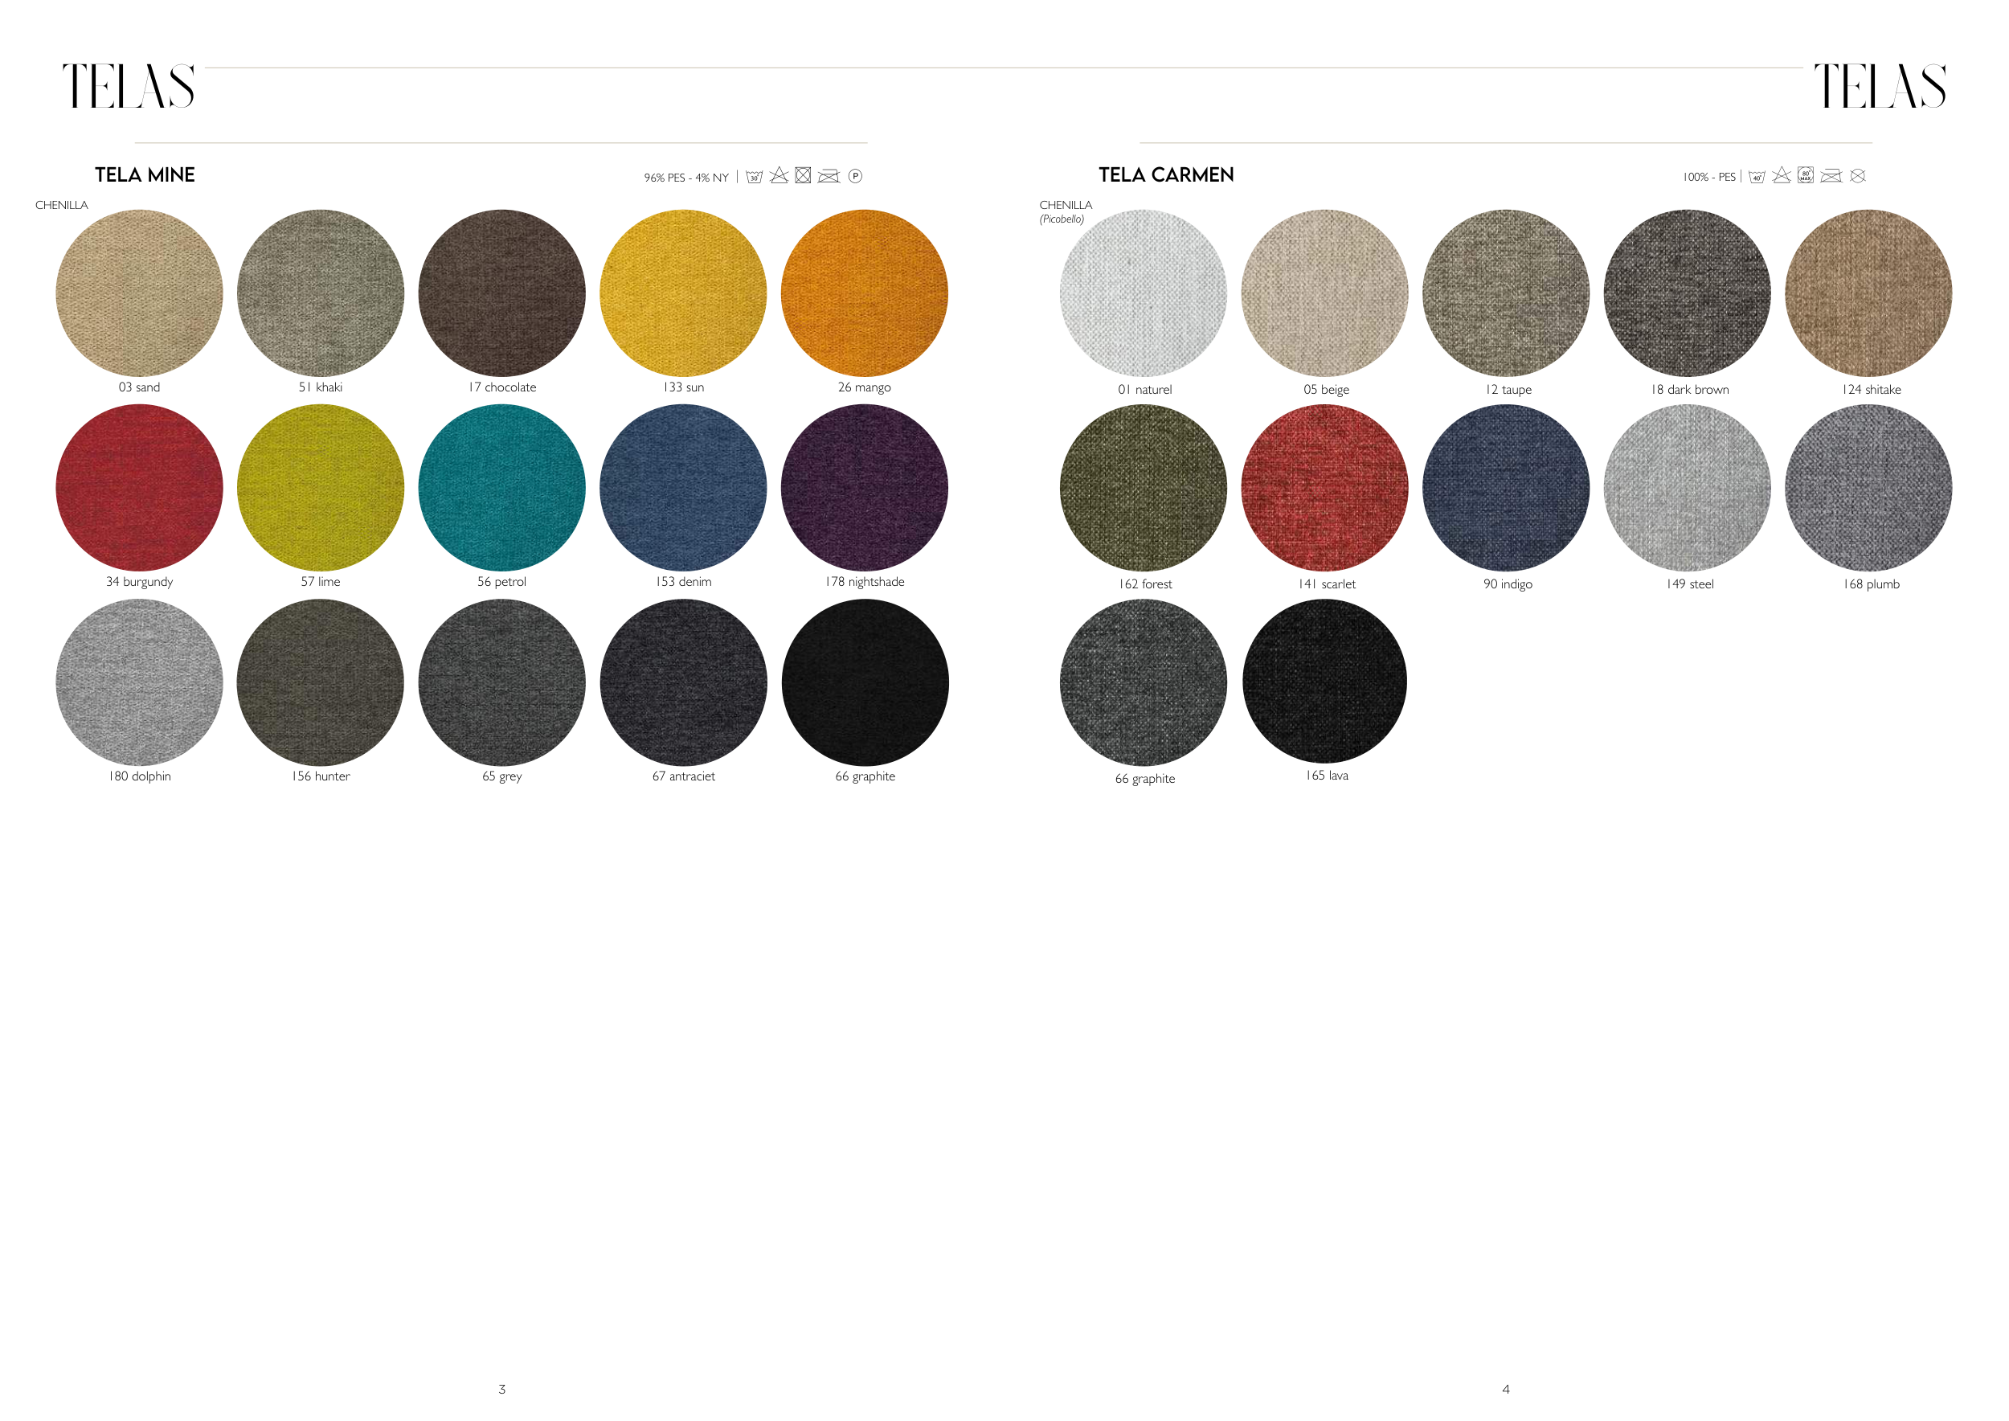Select the 133 sun yellow swatch
Viewport: 2009px width, 1421px height.
point(682,293)
